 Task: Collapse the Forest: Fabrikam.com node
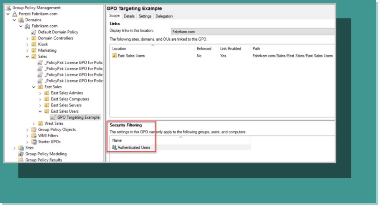(x=8, y=14)
